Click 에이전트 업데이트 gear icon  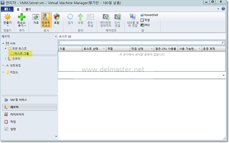coord(106,17)
